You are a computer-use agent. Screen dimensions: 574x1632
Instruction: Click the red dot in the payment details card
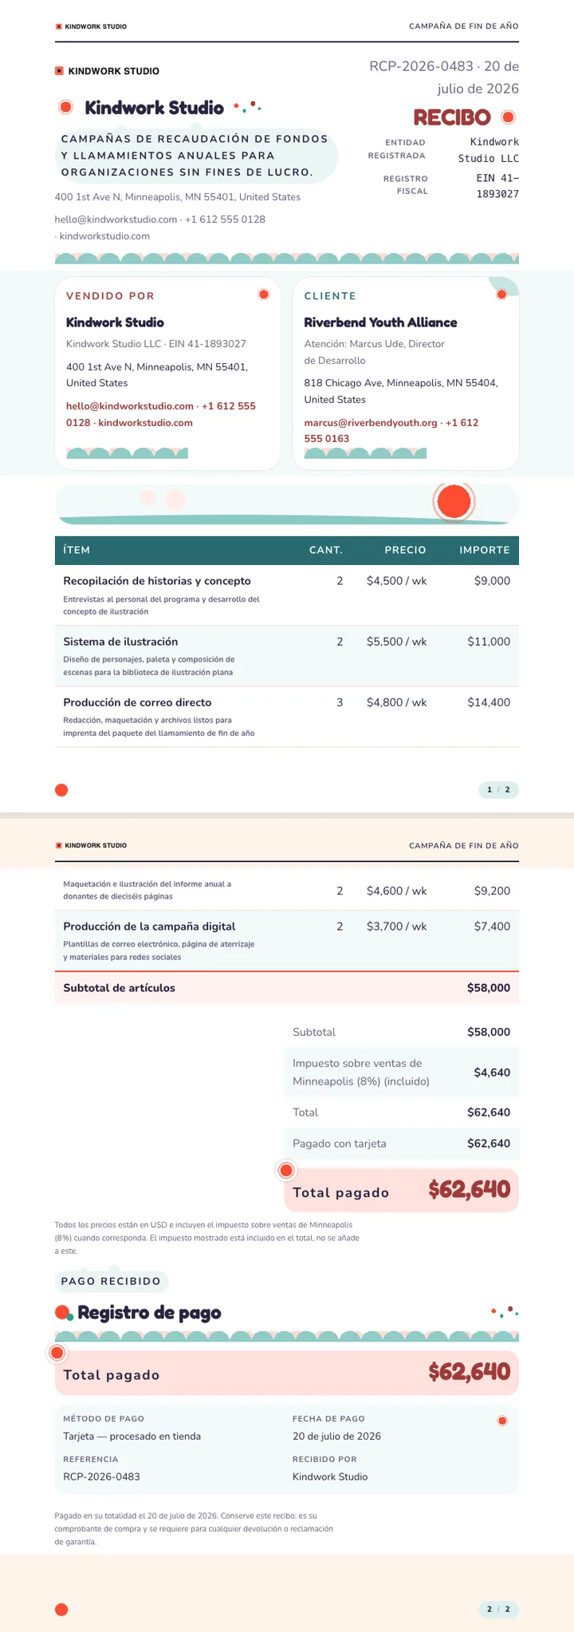(x=502, y=1421)
